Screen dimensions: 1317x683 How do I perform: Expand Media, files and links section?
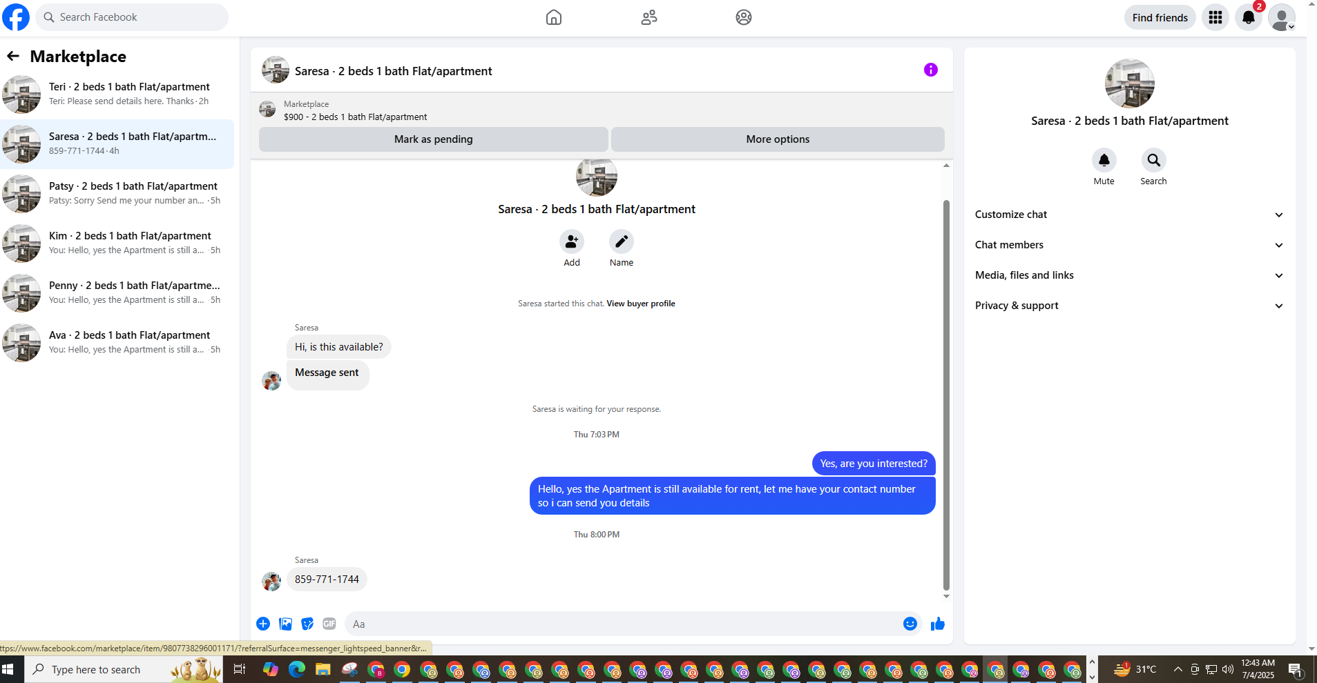click(1130, 275)
